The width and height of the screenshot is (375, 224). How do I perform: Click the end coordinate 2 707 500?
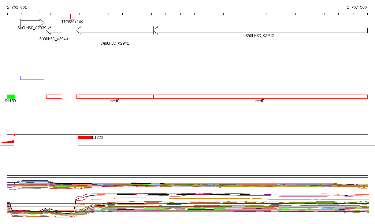pyautogui.click(x=356, y=7)
